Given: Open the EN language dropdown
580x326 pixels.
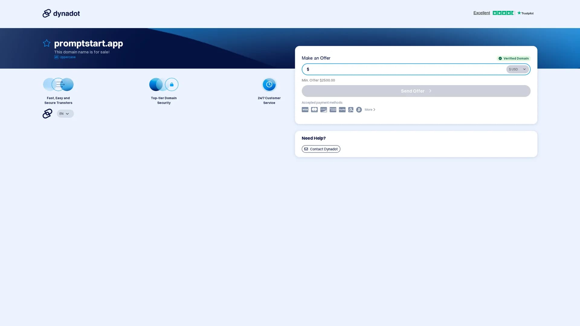Looking at the screenshot, I should point(65,114).
